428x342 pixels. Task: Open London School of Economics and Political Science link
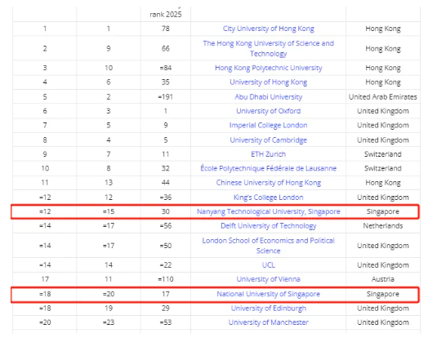click(269, 246)
